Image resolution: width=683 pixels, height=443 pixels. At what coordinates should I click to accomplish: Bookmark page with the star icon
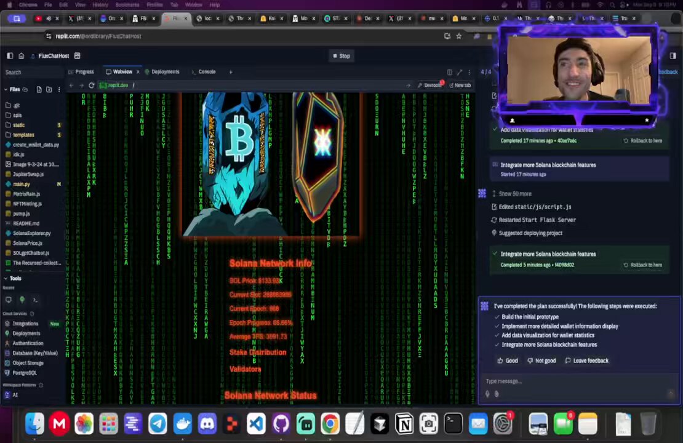458,36
